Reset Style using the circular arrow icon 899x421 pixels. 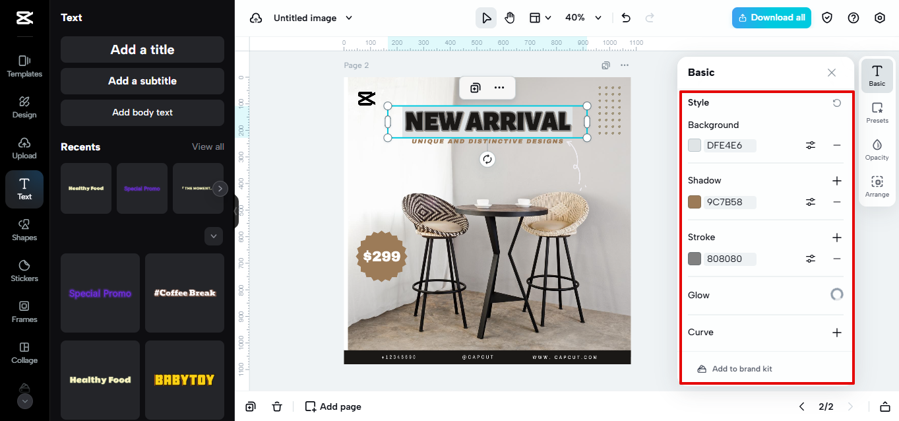point(836,102)
